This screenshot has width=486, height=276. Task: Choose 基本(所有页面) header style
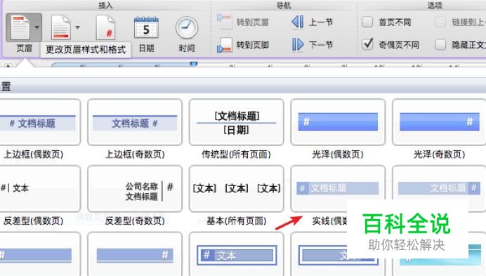coord(236,188)
